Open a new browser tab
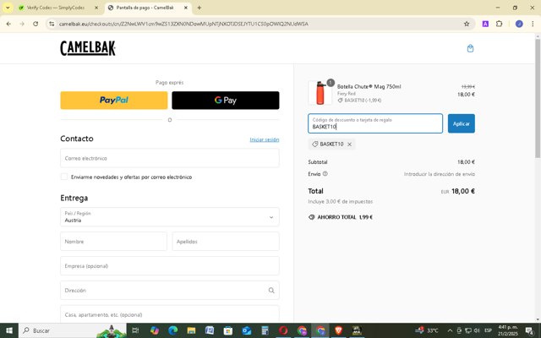 pyautogui.click(x=199, y=8)
